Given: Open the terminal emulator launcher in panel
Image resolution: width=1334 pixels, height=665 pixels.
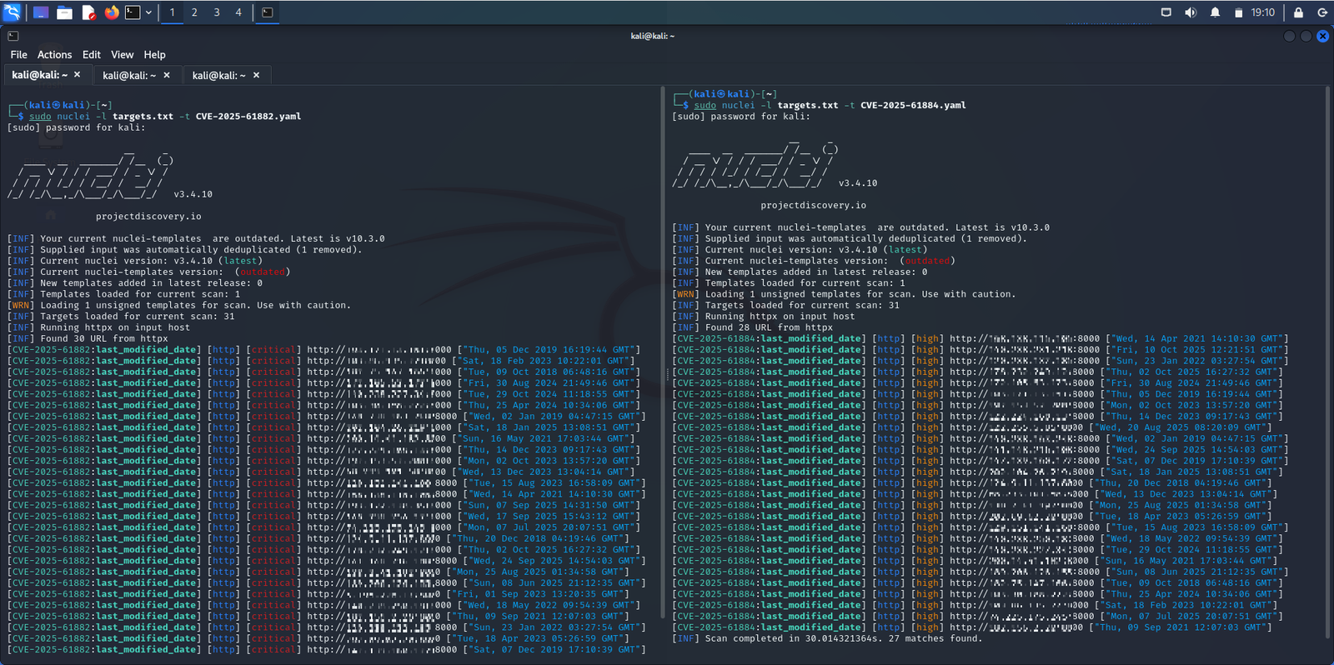Looking at the screenshot, I should pyautogui.click(x=133, y=12).
